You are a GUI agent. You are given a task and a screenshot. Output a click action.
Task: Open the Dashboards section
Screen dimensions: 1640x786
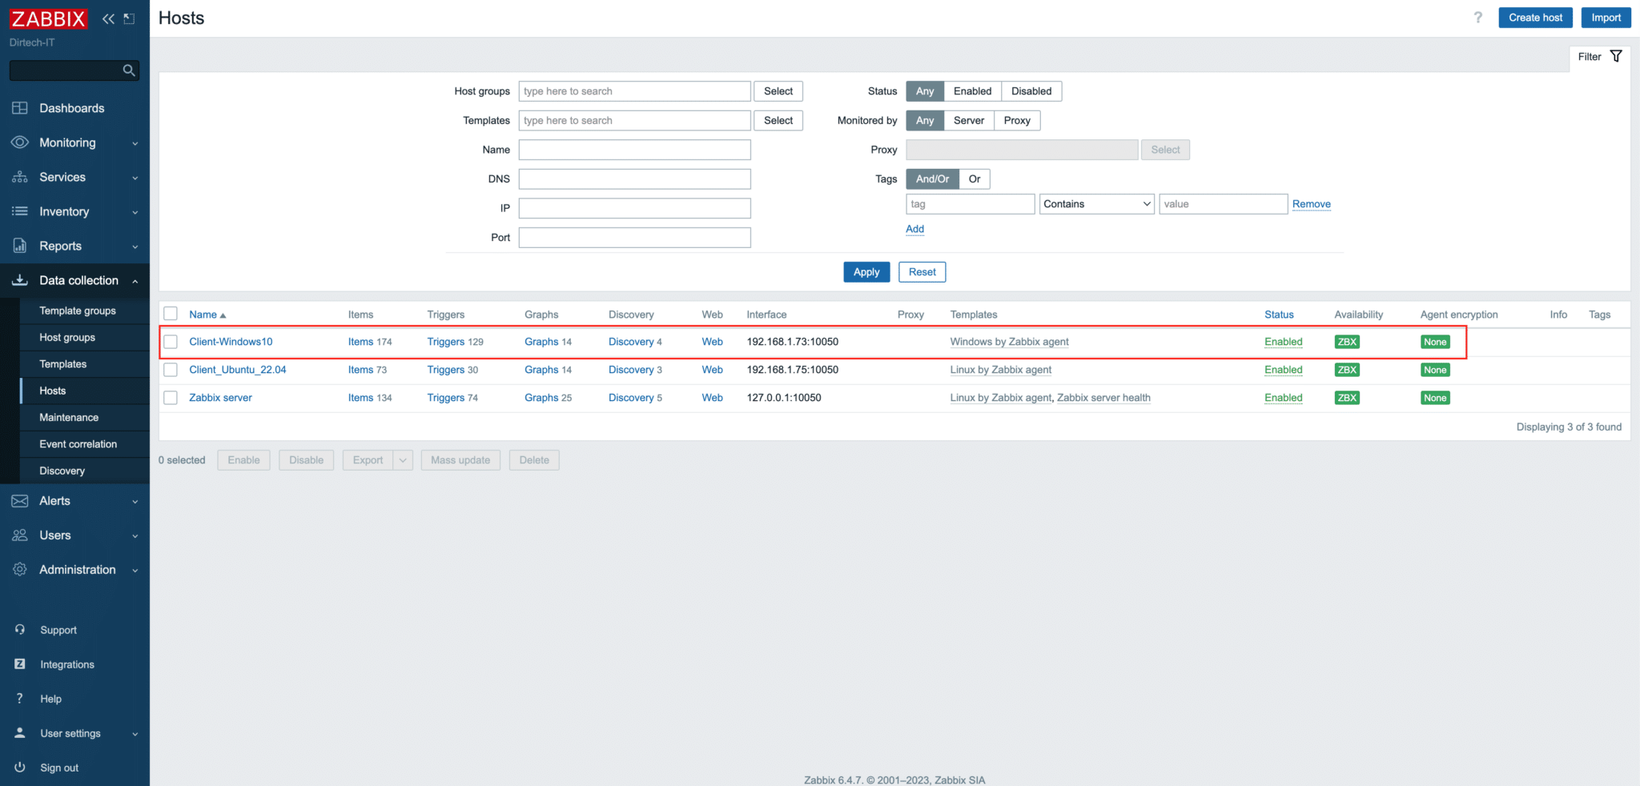coord(71,108)
